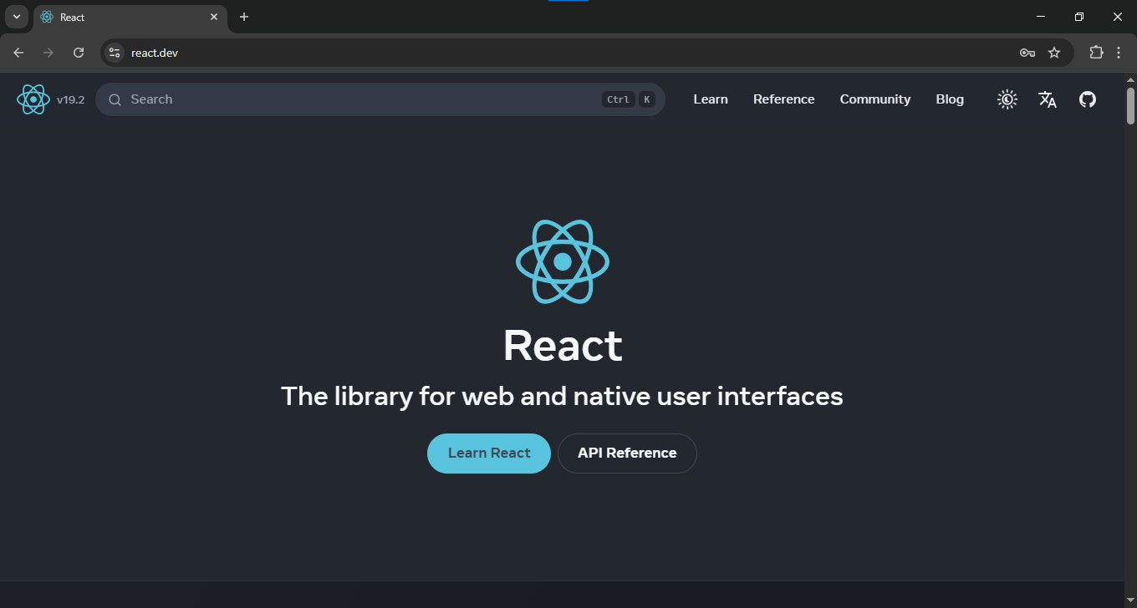Click the React logo in the navbar
Viewport: 1137px width, 608px height.
33,99
